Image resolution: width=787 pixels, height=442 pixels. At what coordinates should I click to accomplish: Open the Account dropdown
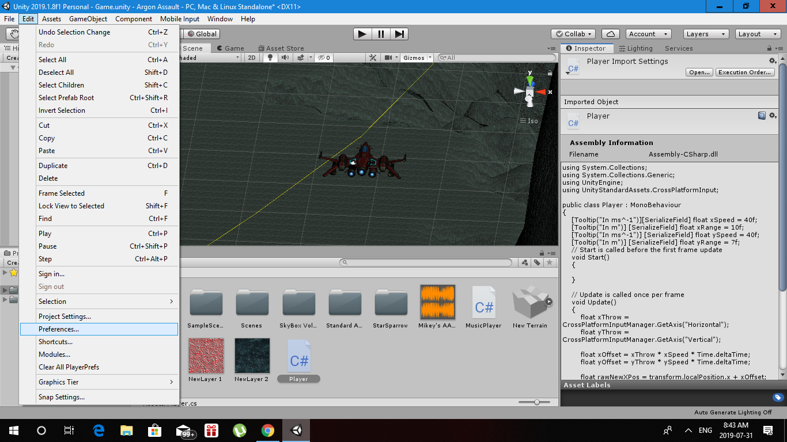click(x=648, y=34)
